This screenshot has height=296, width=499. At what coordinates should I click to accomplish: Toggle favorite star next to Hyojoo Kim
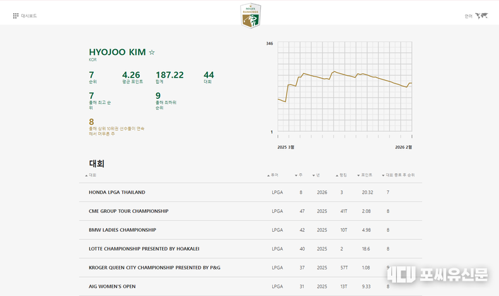point(152,52)
